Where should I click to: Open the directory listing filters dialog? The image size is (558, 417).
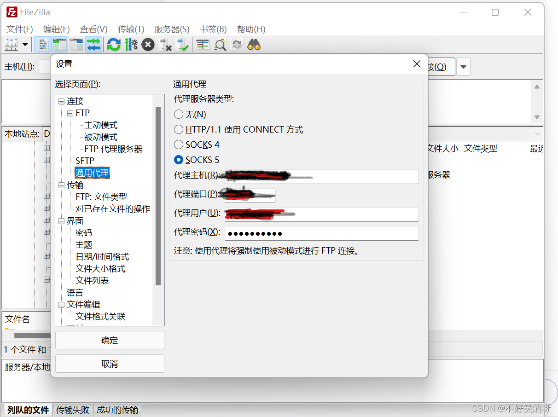coord(203,45)
